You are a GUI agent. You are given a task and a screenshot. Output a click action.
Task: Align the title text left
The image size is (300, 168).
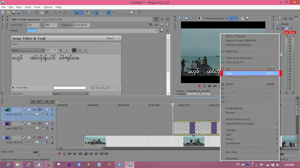point(74,50)
